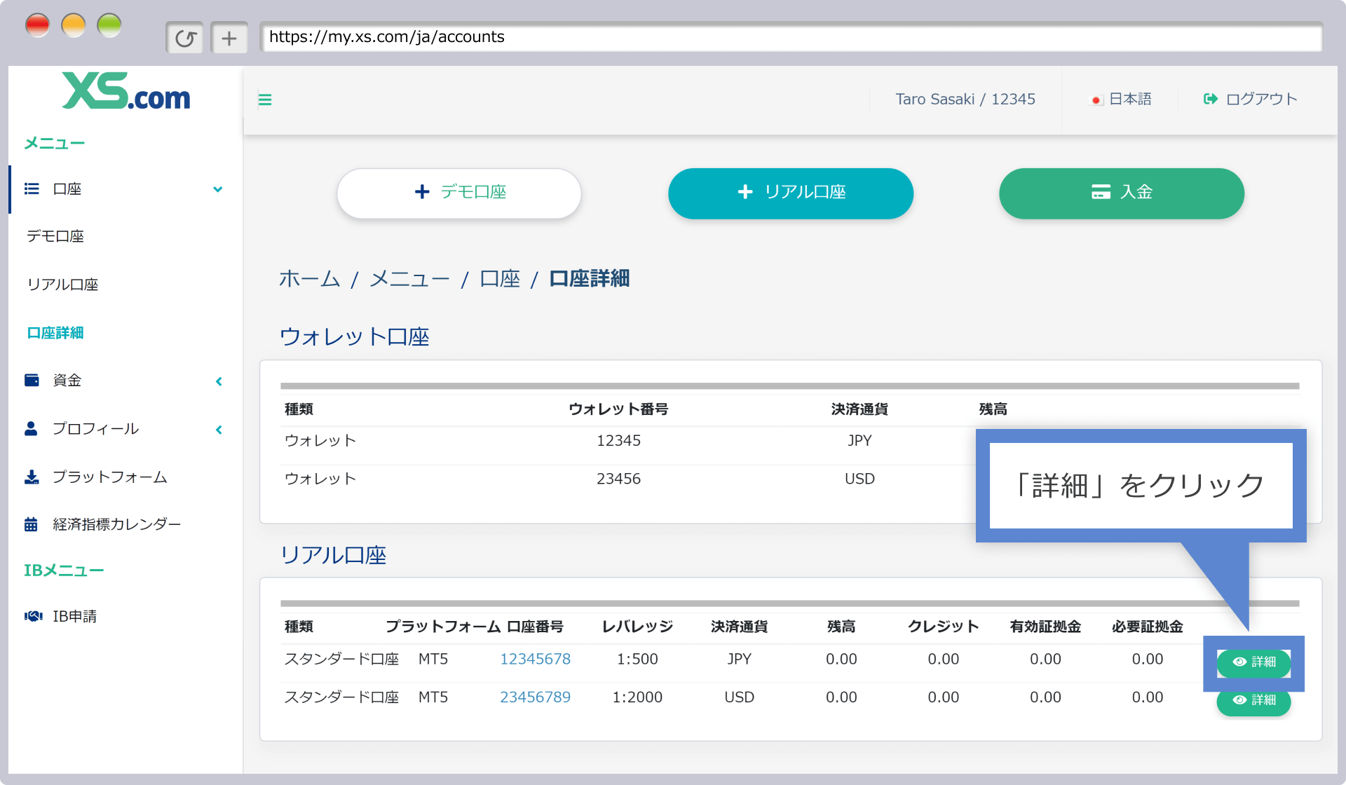Click 詳細 button for account 12345678
This screenshot has width=1346, height=785.
(x=1253, y=662)
